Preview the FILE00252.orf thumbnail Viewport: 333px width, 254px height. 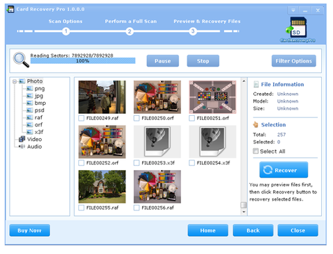(x=102, y=142)
